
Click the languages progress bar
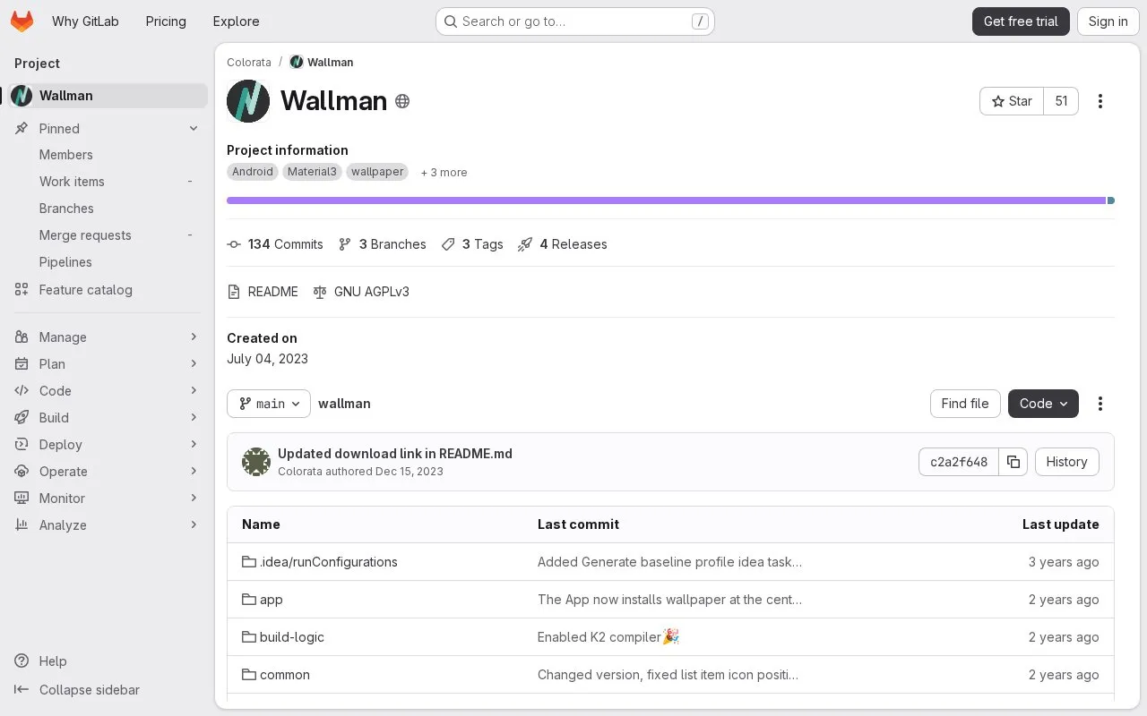point(670,200)
